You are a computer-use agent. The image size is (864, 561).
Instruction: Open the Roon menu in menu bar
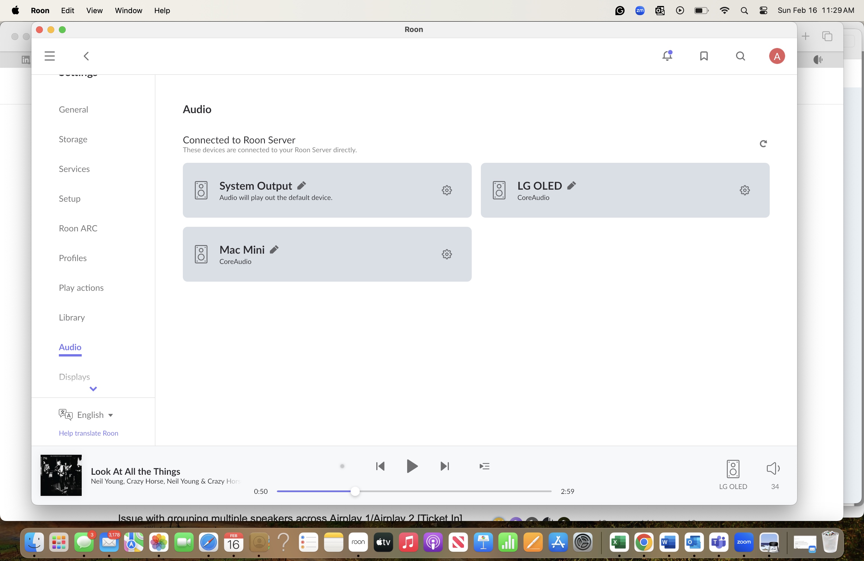coord(40,11)
